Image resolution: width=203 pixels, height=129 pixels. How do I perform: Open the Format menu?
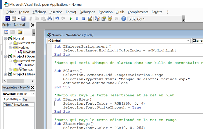(71, 12)
